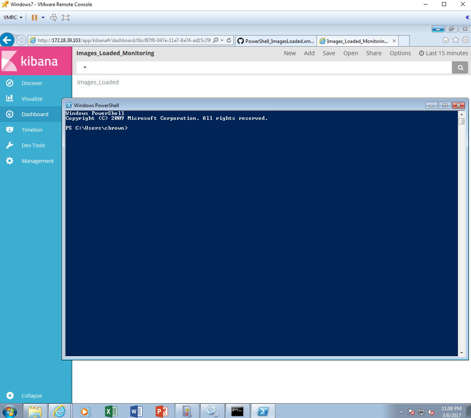Open the VMRC dropdown menu

[x=13, y=18]
